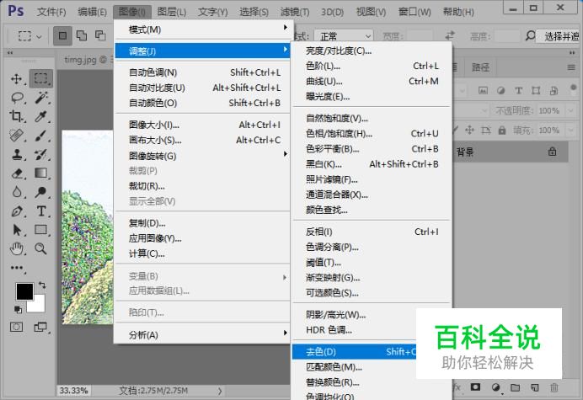Select the Gradient tool
Image resolution: width=583 pixels, height=400 pixels.
click(41, 173)
